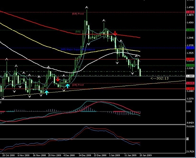Click the red sell arrow near 1 Jan 2009
196x158 pixels.
pos(115,33)
